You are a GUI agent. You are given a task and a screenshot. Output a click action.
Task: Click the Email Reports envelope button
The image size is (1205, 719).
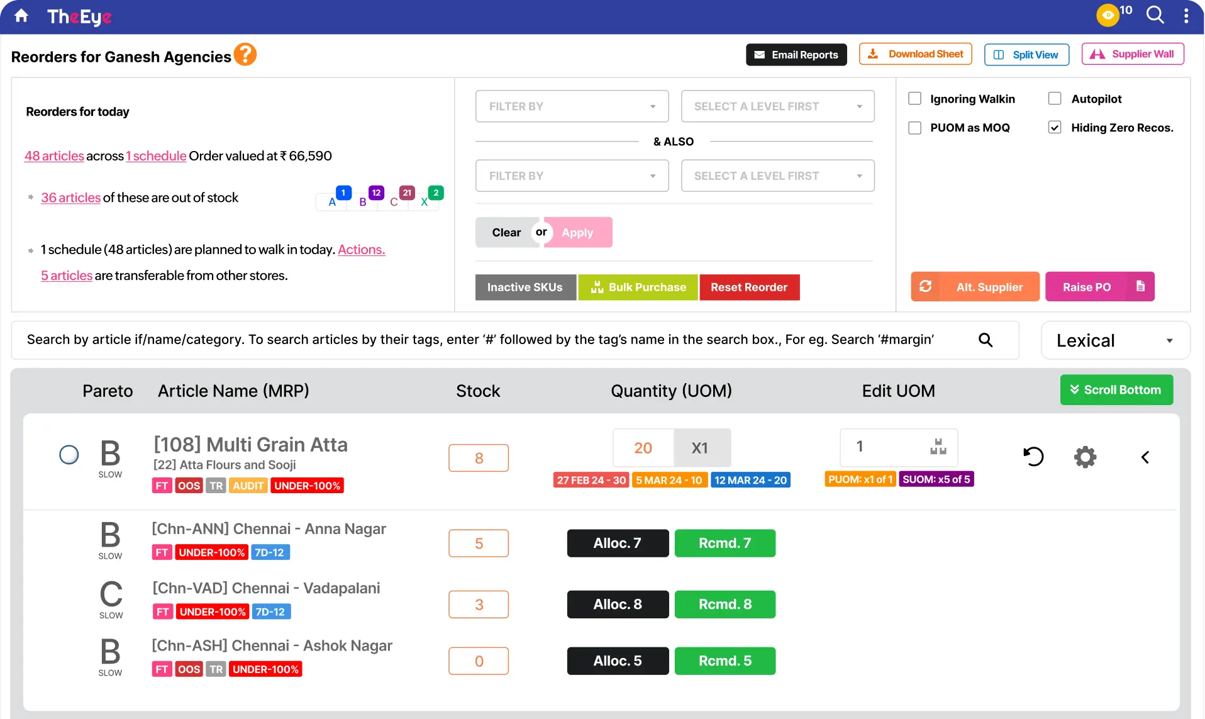pyautogui.click(x=796, y=54)
